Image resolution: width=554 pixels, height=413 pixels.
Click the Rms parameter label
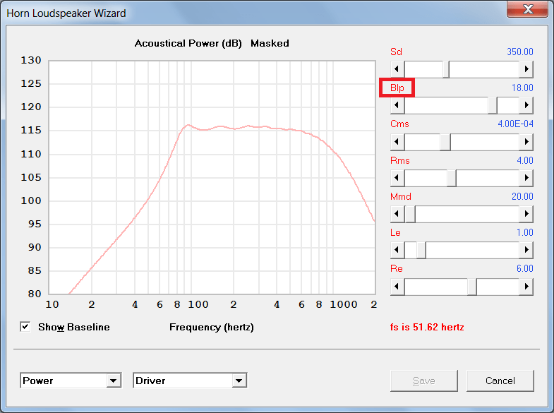tap(399, 160)
